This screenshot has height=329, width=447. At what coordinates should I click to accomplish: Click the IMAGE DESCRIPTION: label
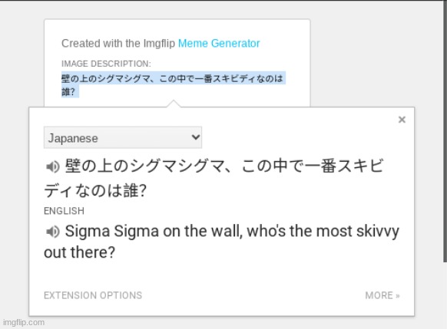click(106, 64)
